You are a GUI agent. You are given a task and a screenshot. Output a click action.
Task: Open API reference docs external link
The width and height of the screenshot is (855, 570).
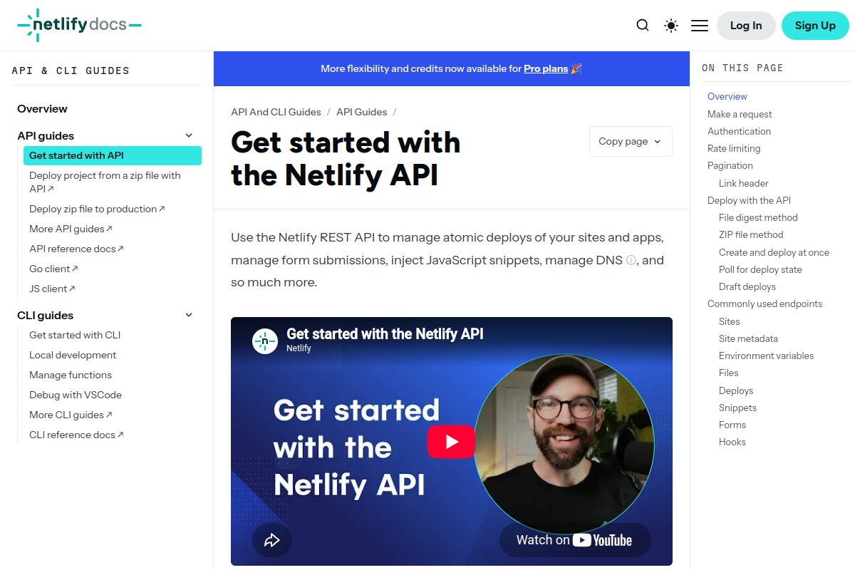coord(76,249)
